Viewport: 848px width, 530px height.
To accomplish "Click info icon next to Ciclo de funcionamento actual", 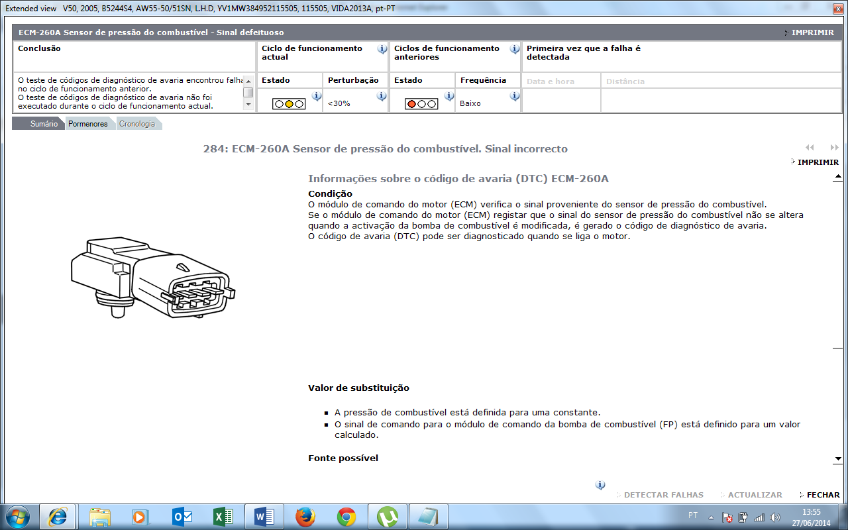I will (x=382, y=49).
